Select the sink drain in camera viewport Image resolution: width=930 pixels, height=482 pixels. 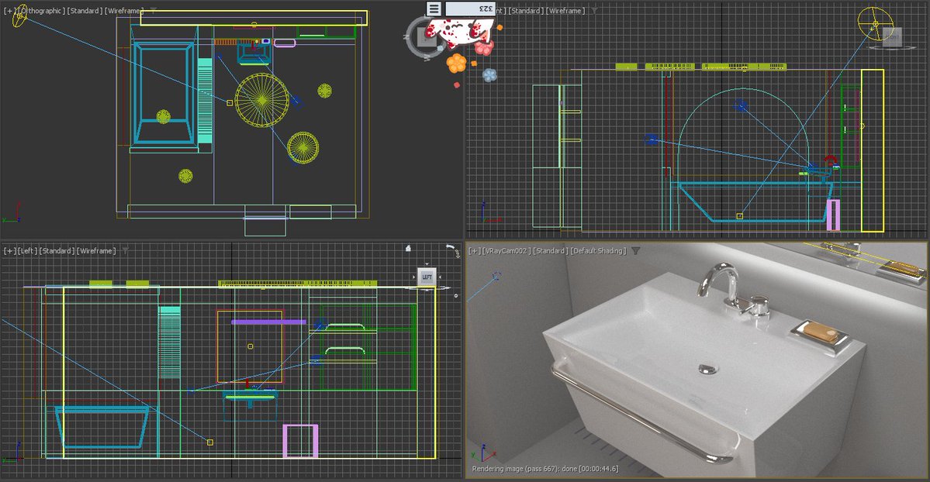coord(707,370)
